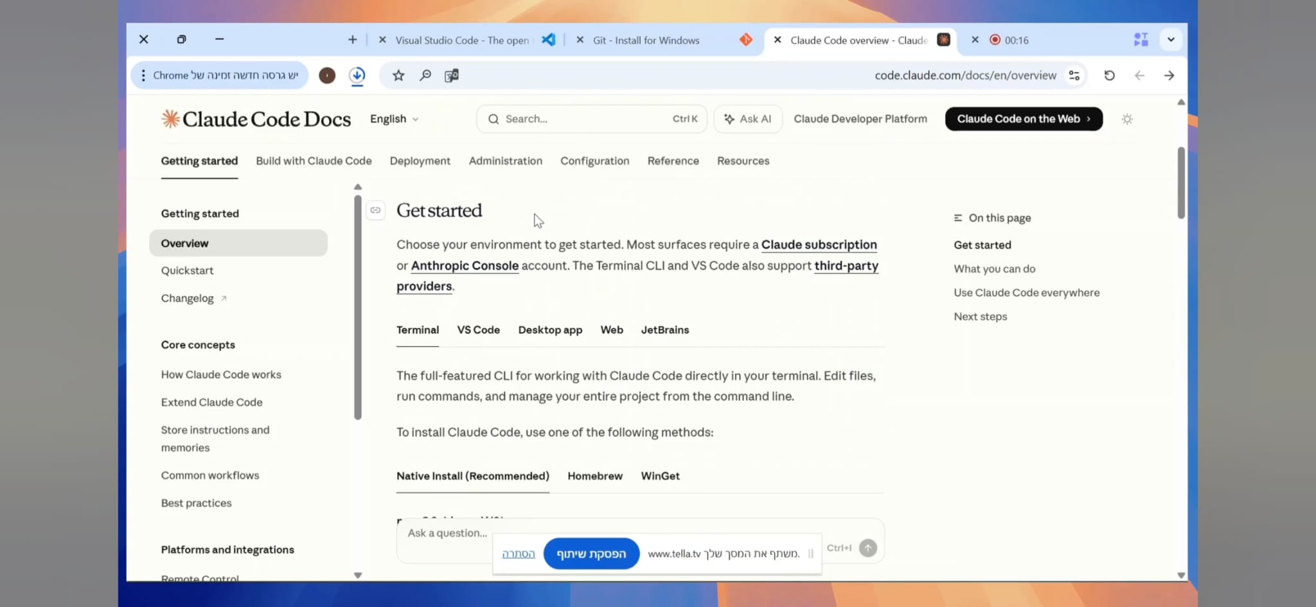
Task: Open Common workflows sidebar item
Action: coord(210,475)
